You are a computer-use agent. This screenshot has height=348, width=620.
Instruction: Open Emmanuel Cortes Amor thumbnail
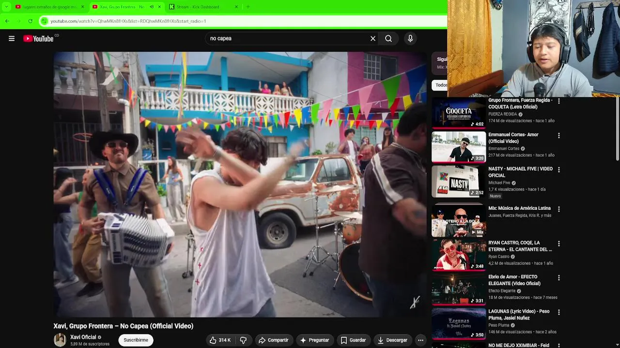coord(459,147)
